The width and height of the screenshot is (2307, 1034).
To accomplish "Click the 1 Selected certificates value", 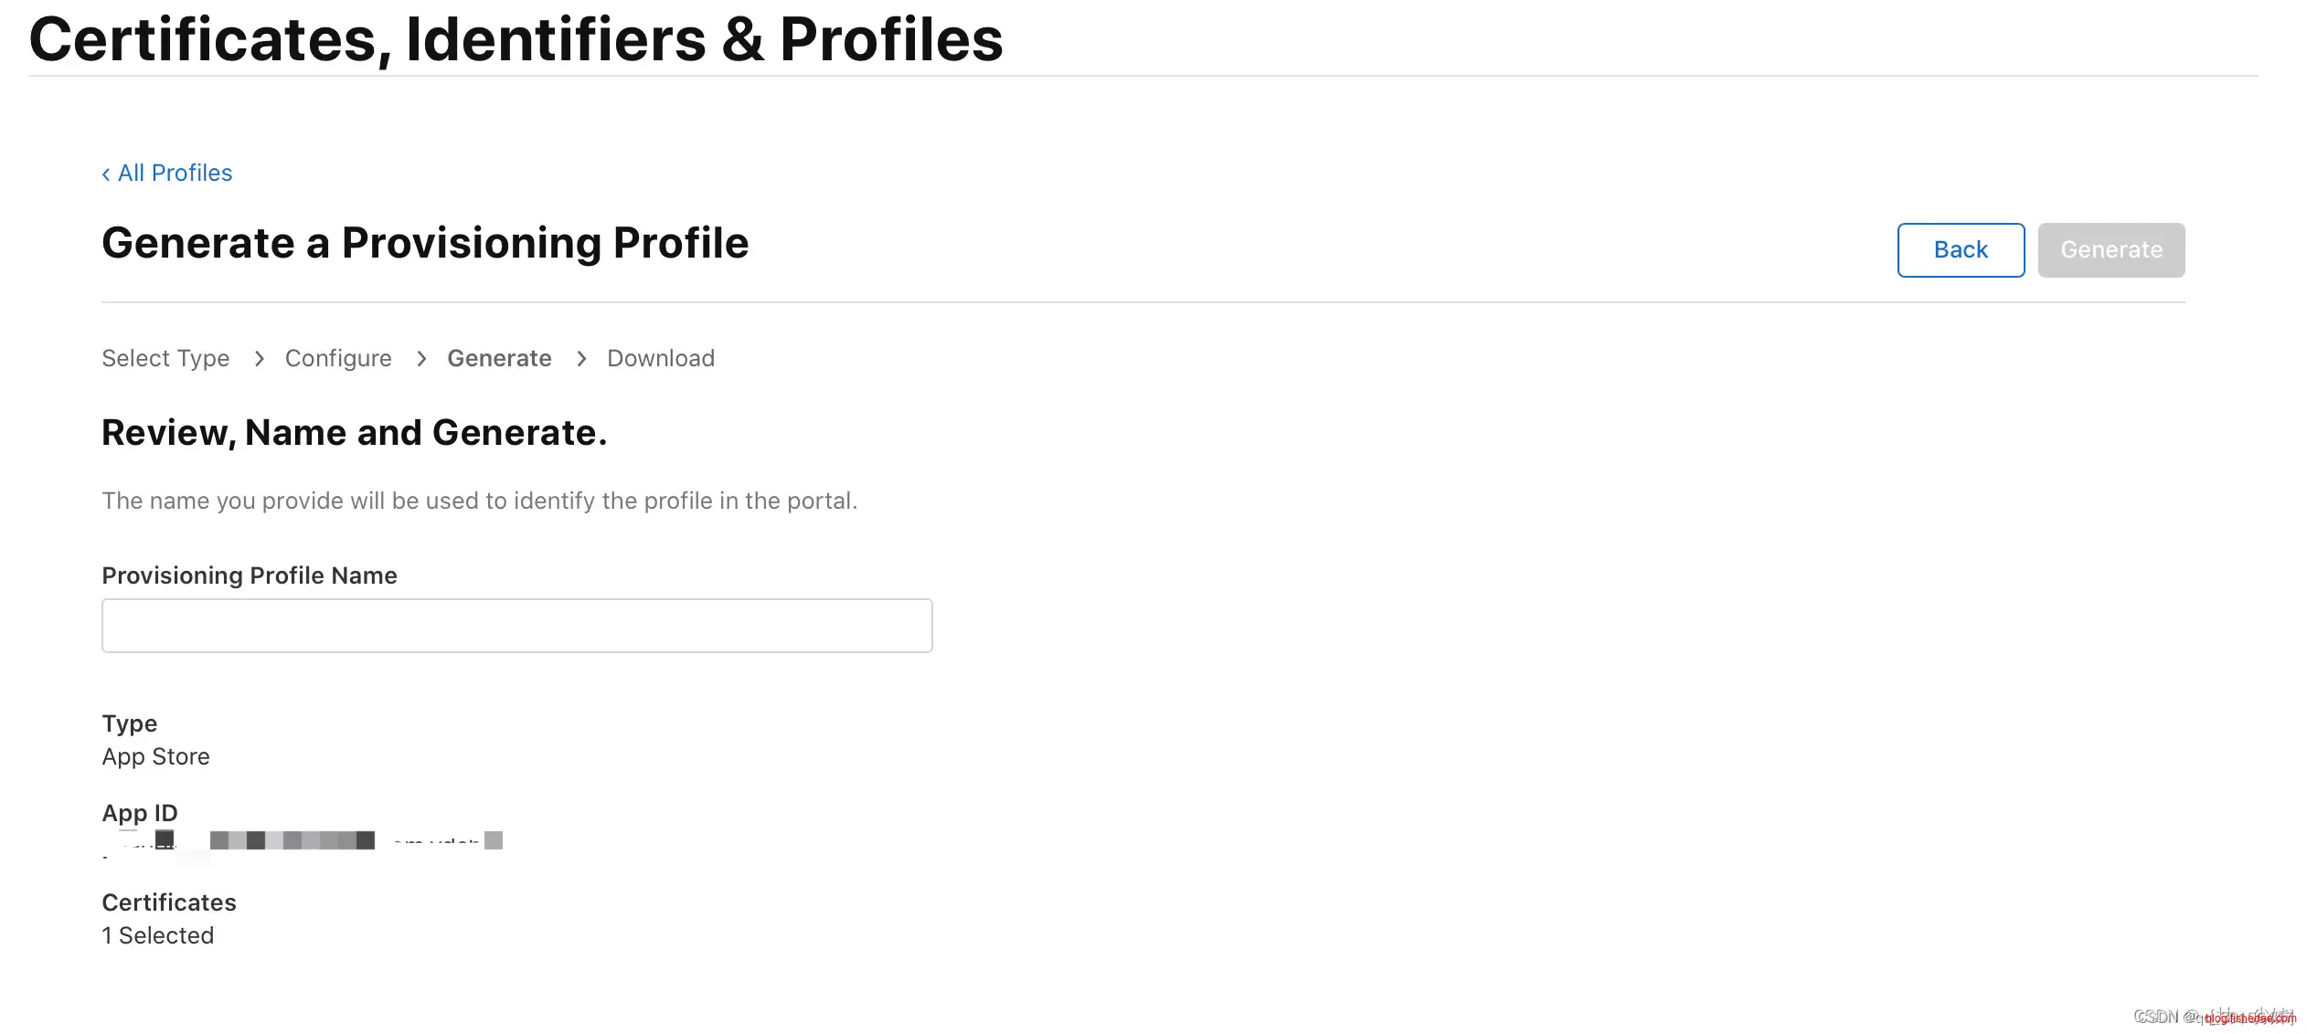I will click(157, 935).
